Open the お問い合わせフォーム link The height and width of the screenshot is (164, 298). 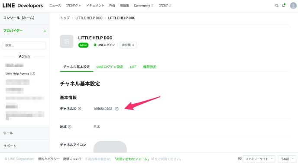click(132, 159)
